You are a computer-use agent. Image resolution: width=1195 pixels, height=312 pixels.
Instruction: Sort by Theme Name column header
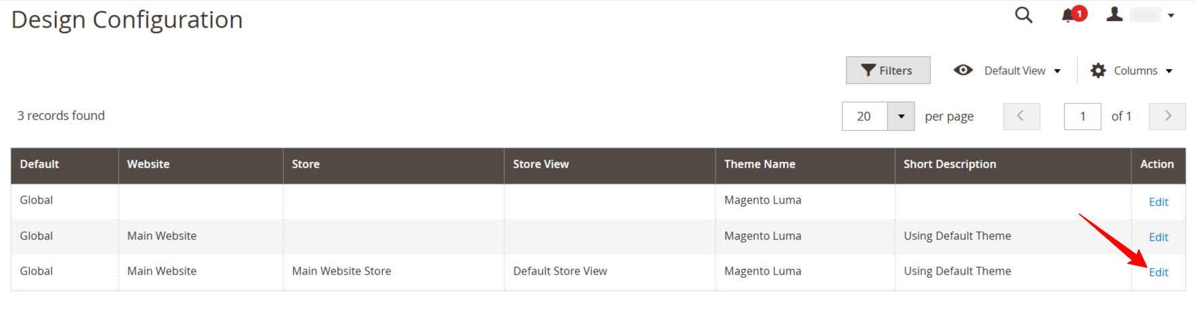(x=759, y=164)
